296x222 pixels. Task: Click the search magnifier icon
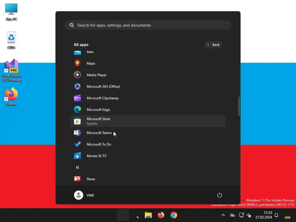(72, 25)
